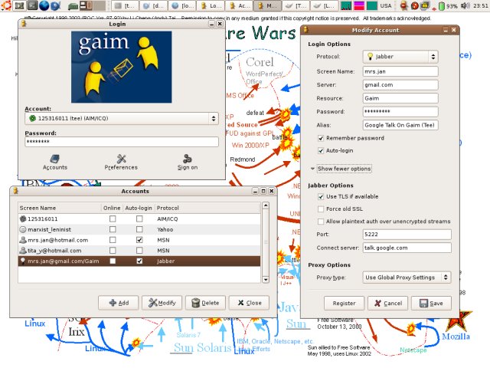Click Save in Modify Account

(431, 304)
